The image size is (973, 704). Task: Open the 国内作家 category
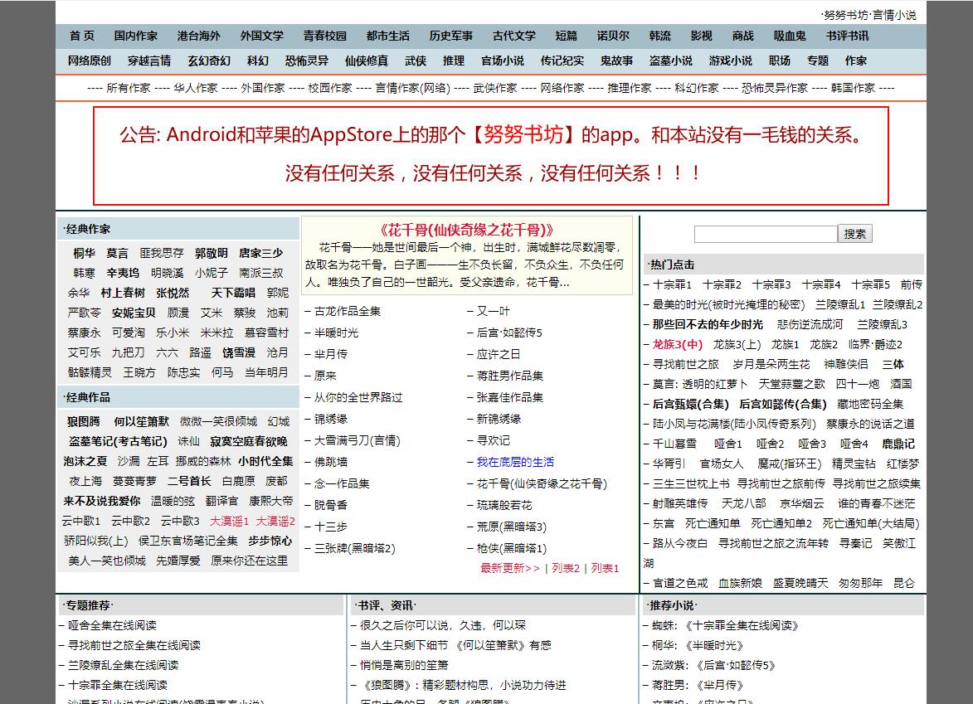click(x=138, y=36)
